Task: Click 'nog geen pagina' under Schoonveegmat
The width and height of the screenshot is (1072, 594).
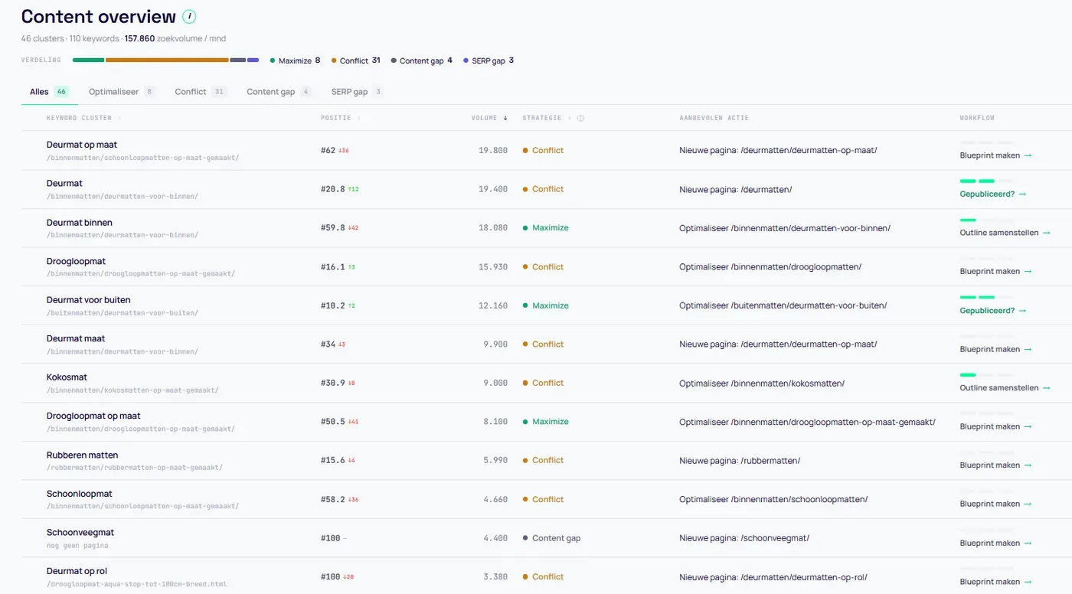Action: click(77, 546)
